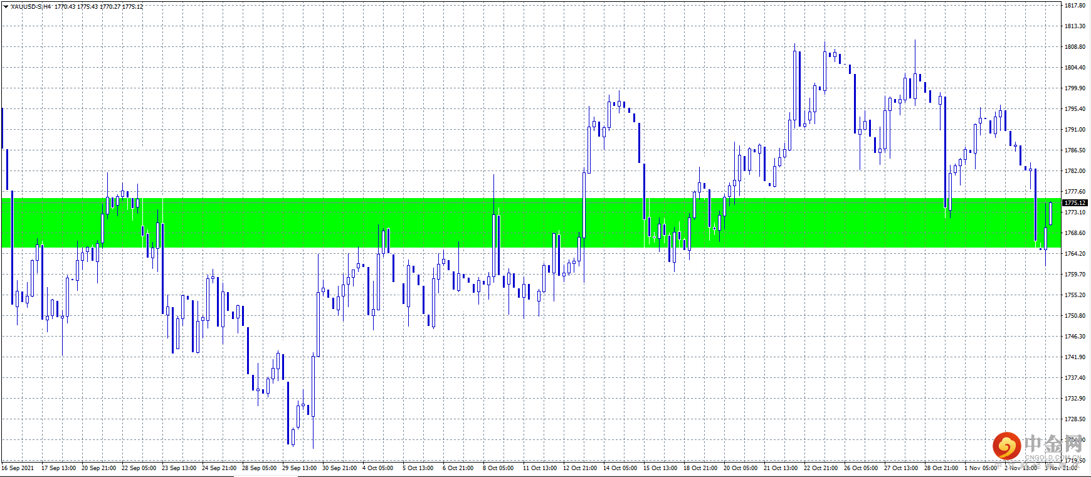Click price level 1759.70 on the scale
1091x477 pixels.
point(1075,275)
